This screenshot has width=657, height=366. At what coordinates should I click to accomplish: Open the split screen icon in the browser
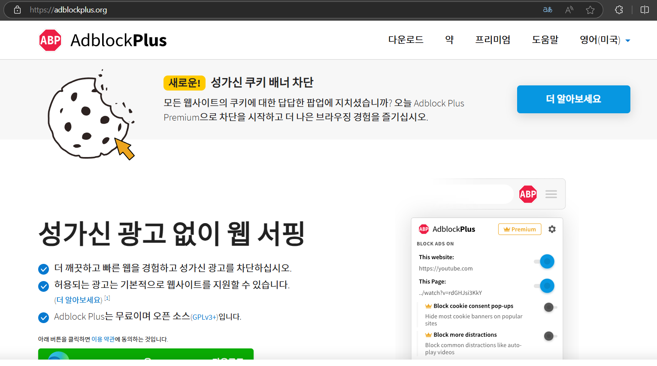[644, 9]
